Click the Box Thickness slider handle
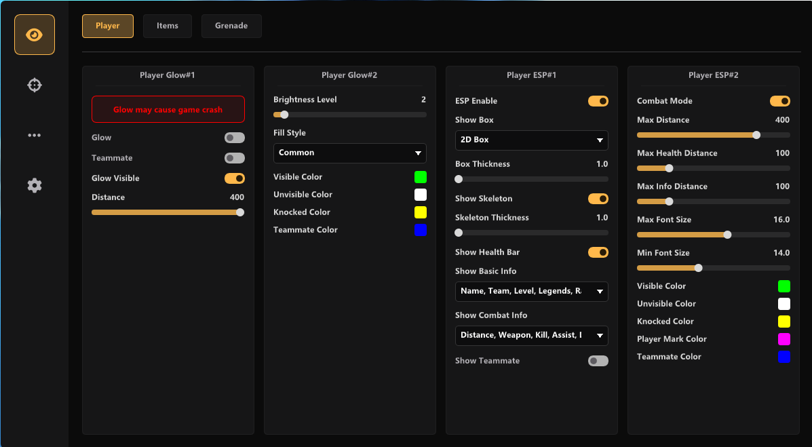This screenshot has height=447, width=812. point(459,179)
